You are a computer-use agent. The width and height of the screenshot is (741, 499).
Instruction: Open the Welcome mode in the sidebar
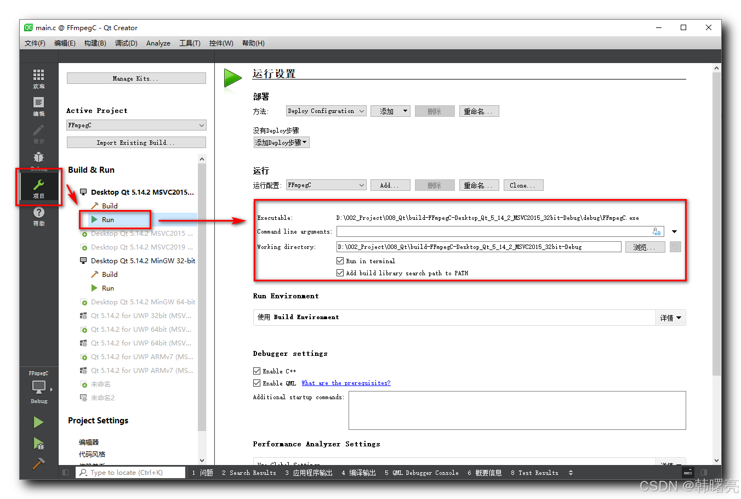click(x=39, y=78)
